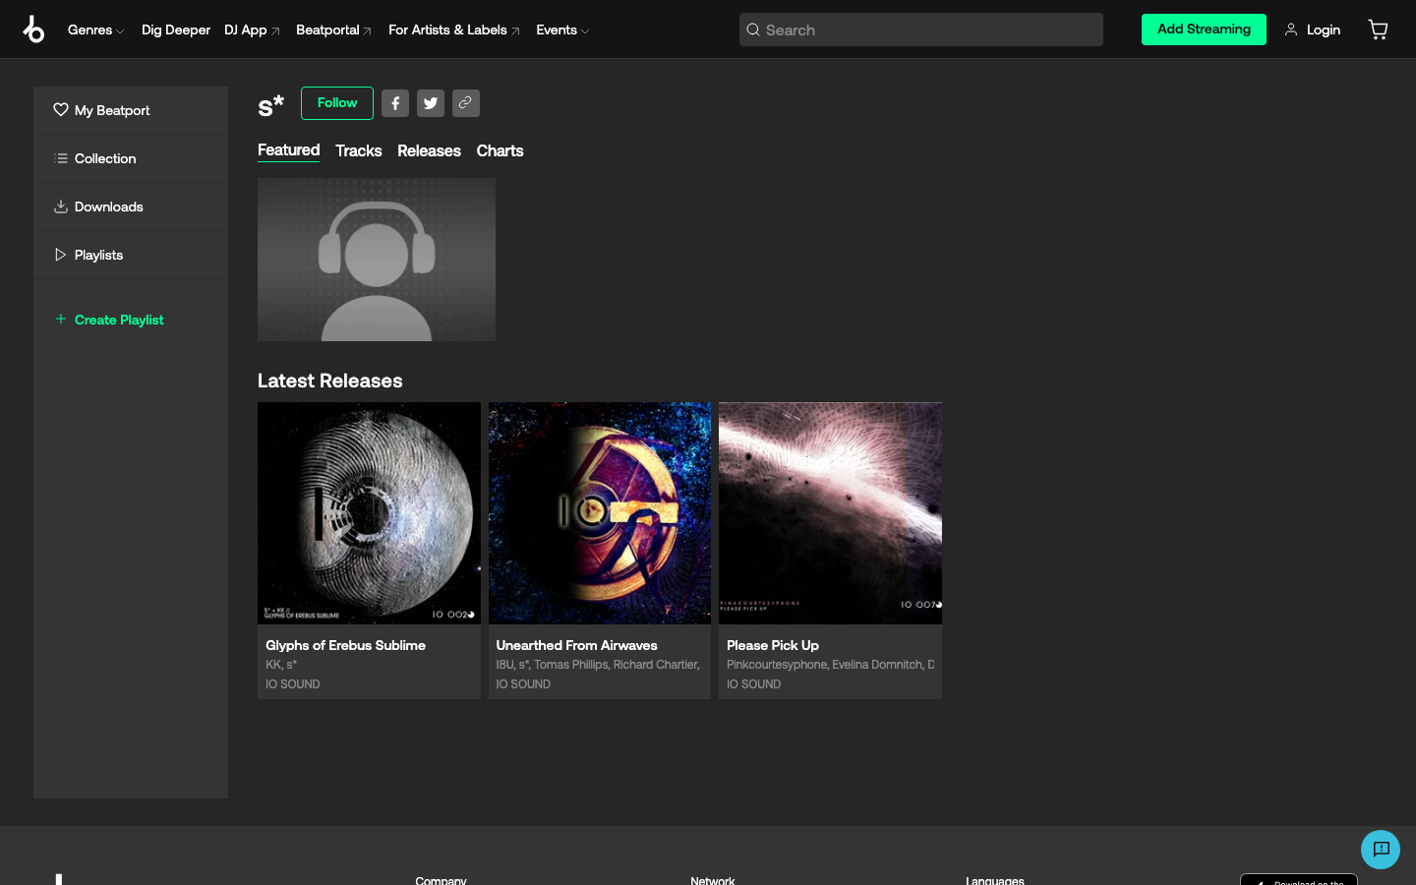The width and height of the screenshot is (1416, 885).
Task: Click the search magnifier icon
Action: 753,29
